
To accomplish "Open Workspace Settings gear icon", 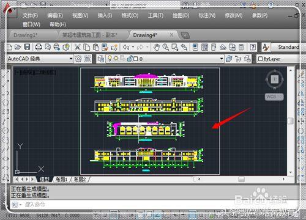I will click(78, 59).
